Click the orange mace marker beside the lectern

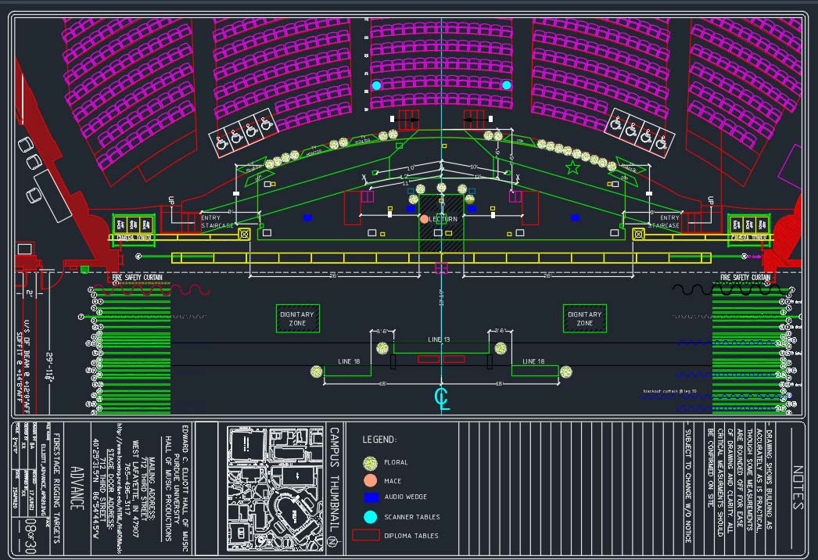coord(425,219)
